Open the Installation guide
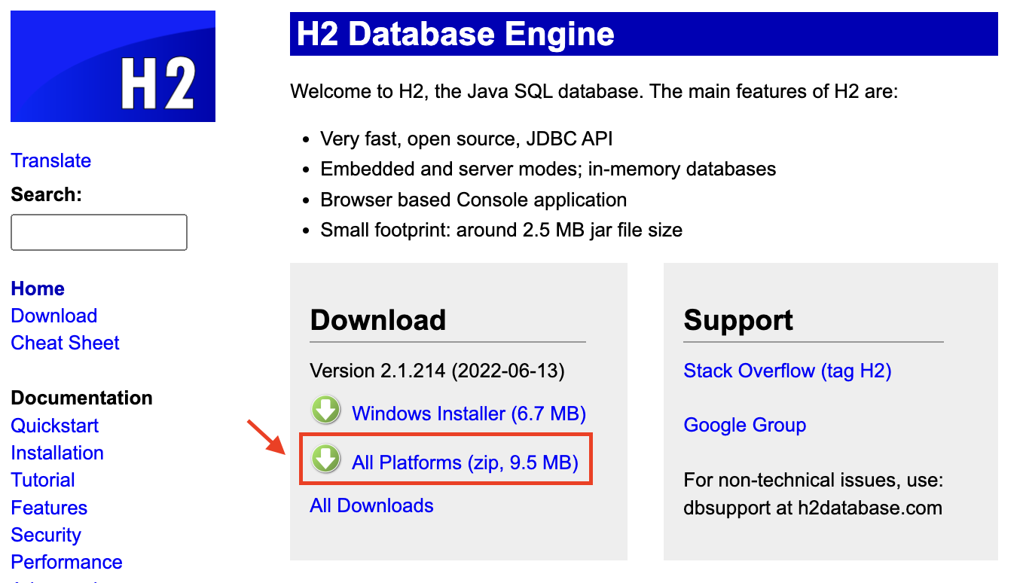 click(56, 453)
